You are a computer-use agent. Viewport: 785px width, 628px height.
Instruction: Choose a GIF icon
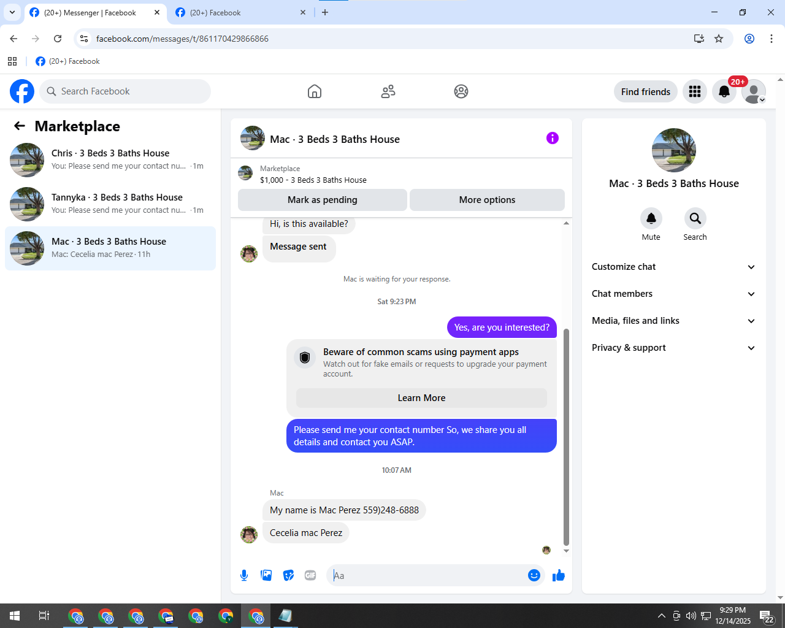click(x=310, y=575)
